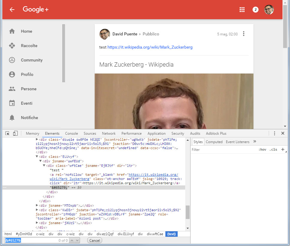The width and height of the screenshot is (290, 246).
Task: Open the Adblock Plus tab
Action: pyautogui.click(x=216, y=133)
